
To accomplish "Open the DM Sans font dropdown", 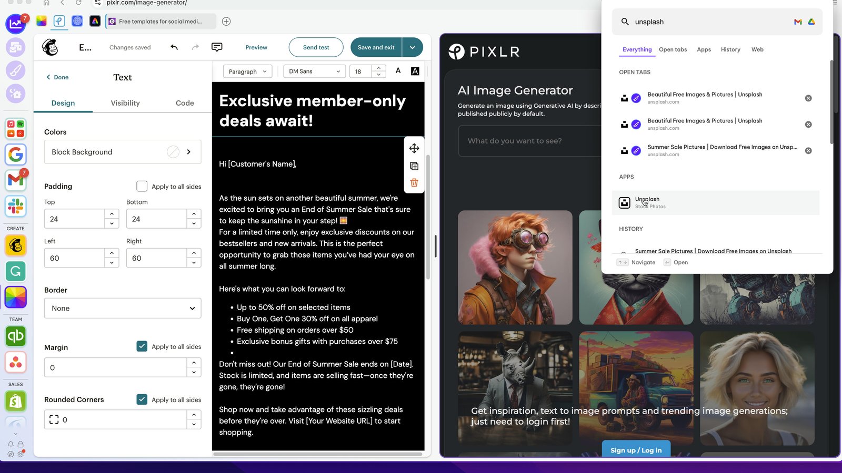I will [x=315, y=71].
